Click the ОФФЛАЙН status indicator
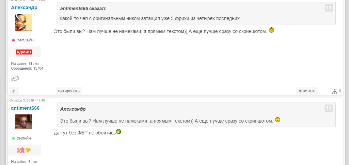The image size is (349, 165). [23, 40]
